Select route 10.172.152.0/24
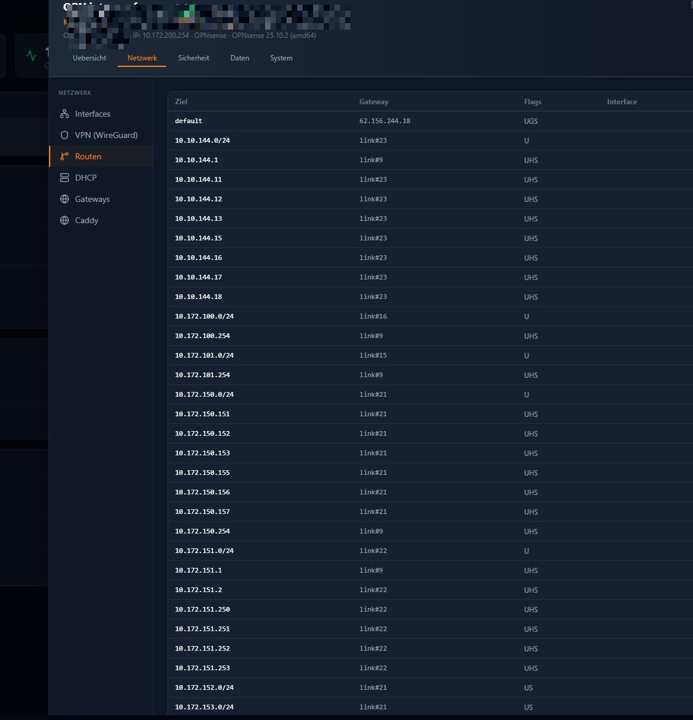The width and height of the screenshot is (693, 720). point(430,687)
